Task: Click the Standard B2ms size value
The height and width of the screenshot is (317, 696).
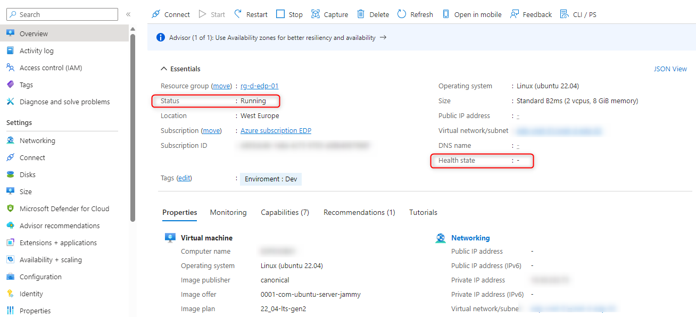Action: (577, 101)
